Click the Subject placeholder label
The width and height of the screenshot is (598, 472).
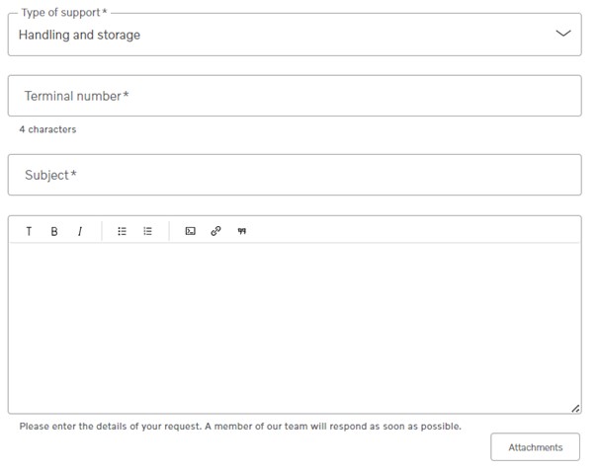pos(50,175)
